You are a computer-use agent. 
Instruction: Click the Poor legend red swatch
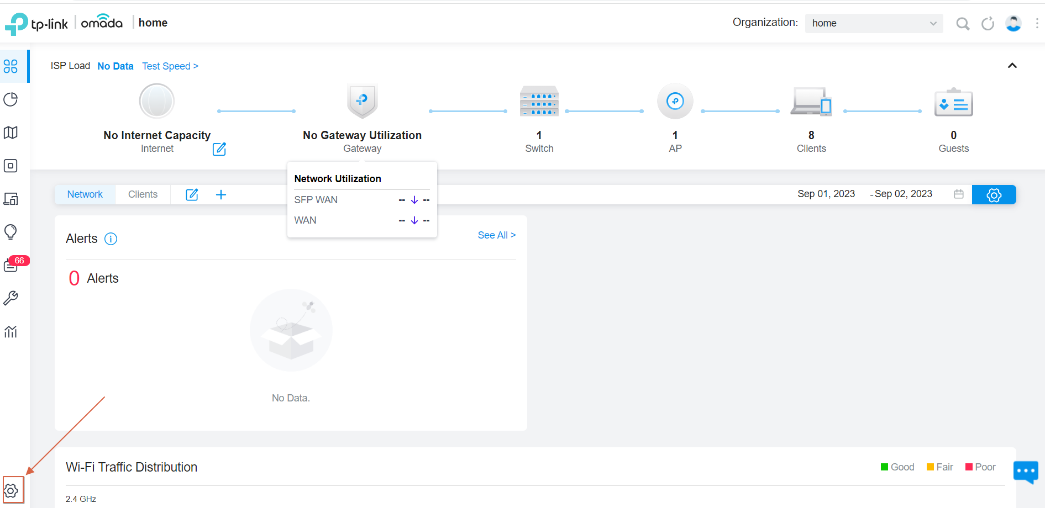pyautogui.click(x=969, y=467)
